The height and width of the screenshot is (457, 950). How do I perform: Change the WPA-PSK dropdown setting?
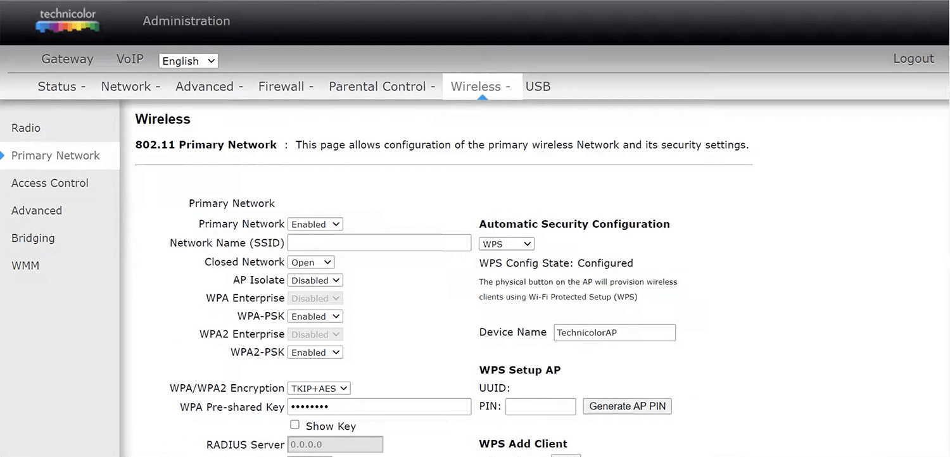tap(315, 316)
